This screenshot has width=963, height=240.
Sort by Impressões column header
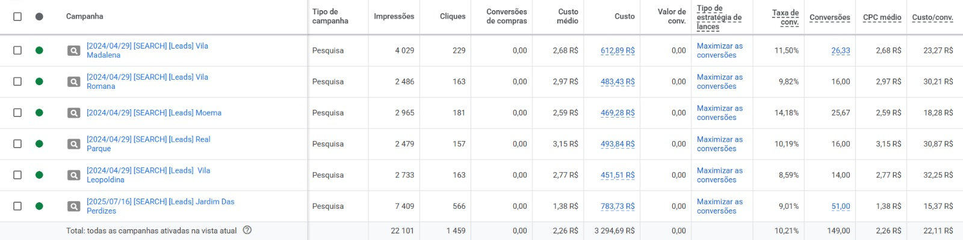pyautogui.click(x=394, y=17)
